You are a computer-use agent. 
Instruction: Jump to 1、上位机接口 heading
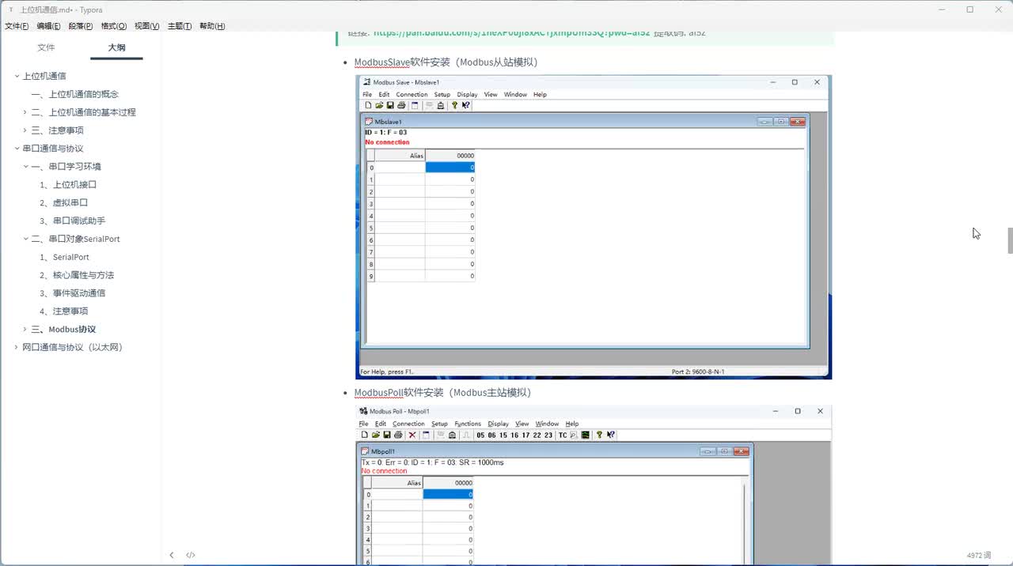tap(68, 185)
